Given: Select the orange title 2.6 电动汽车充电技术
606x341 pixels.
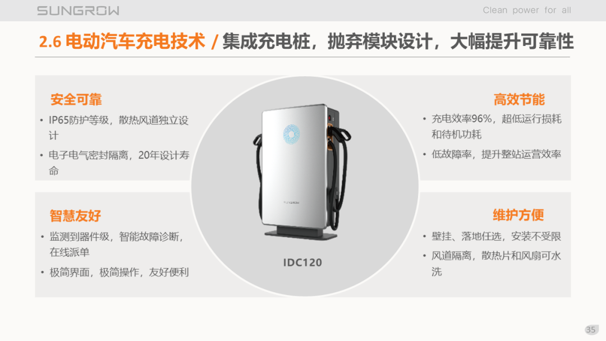Looking at the screenshot, I should (122, 42).
